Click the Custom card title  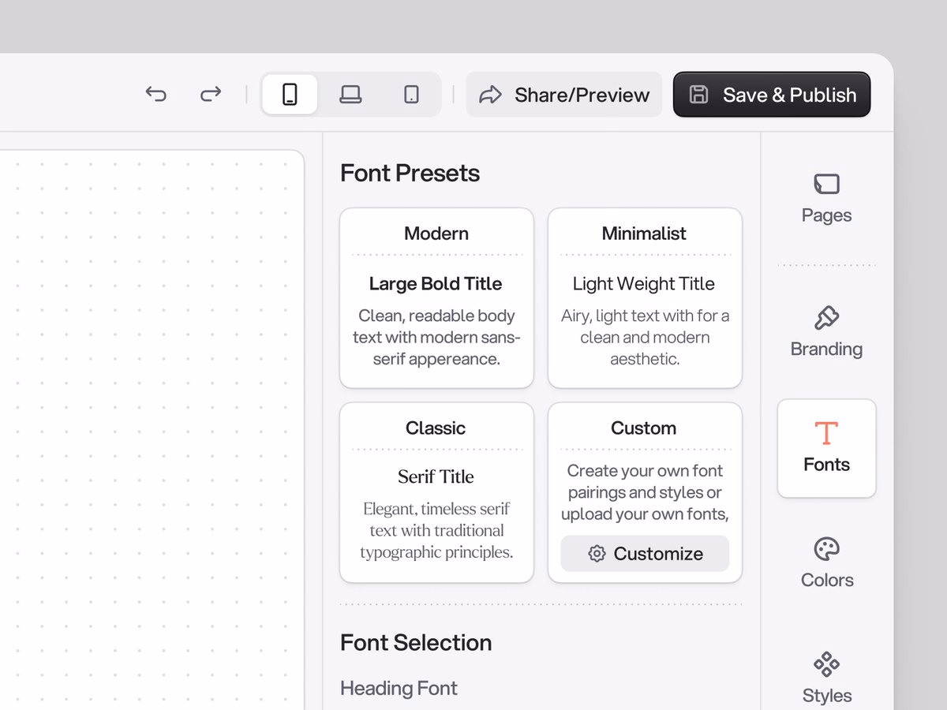coord(643,428)
